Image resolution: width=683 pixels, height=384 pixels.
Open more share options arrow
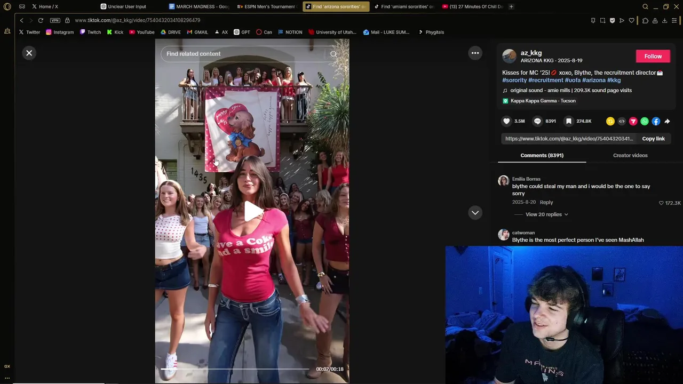(667, 121)
